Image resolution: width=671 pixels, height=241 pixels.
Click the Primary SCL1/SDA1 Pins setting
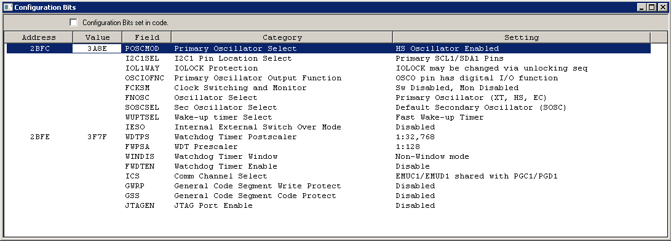pyautogui.click(x=450, y=58)
